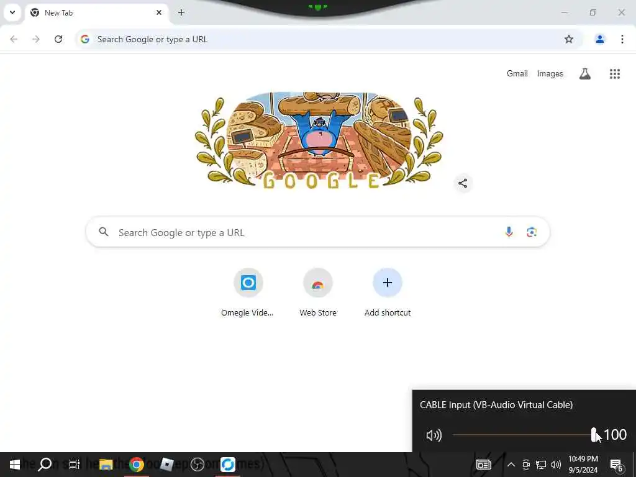Open the Google apps grid
The width and height of the screenshot is (636, 477).
click(614, 74)
